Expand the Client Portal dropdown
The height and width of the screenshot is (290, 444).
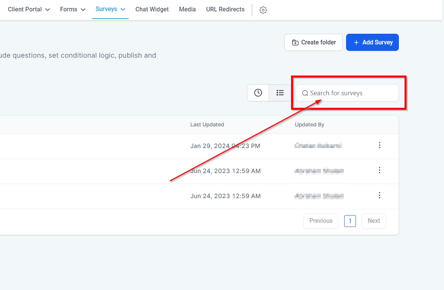(47, 10)
